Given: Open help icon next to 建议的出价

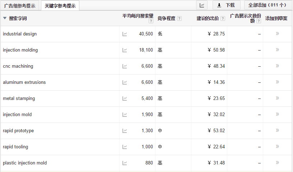Looking at the screenshot, I should (x=223, y=18).
